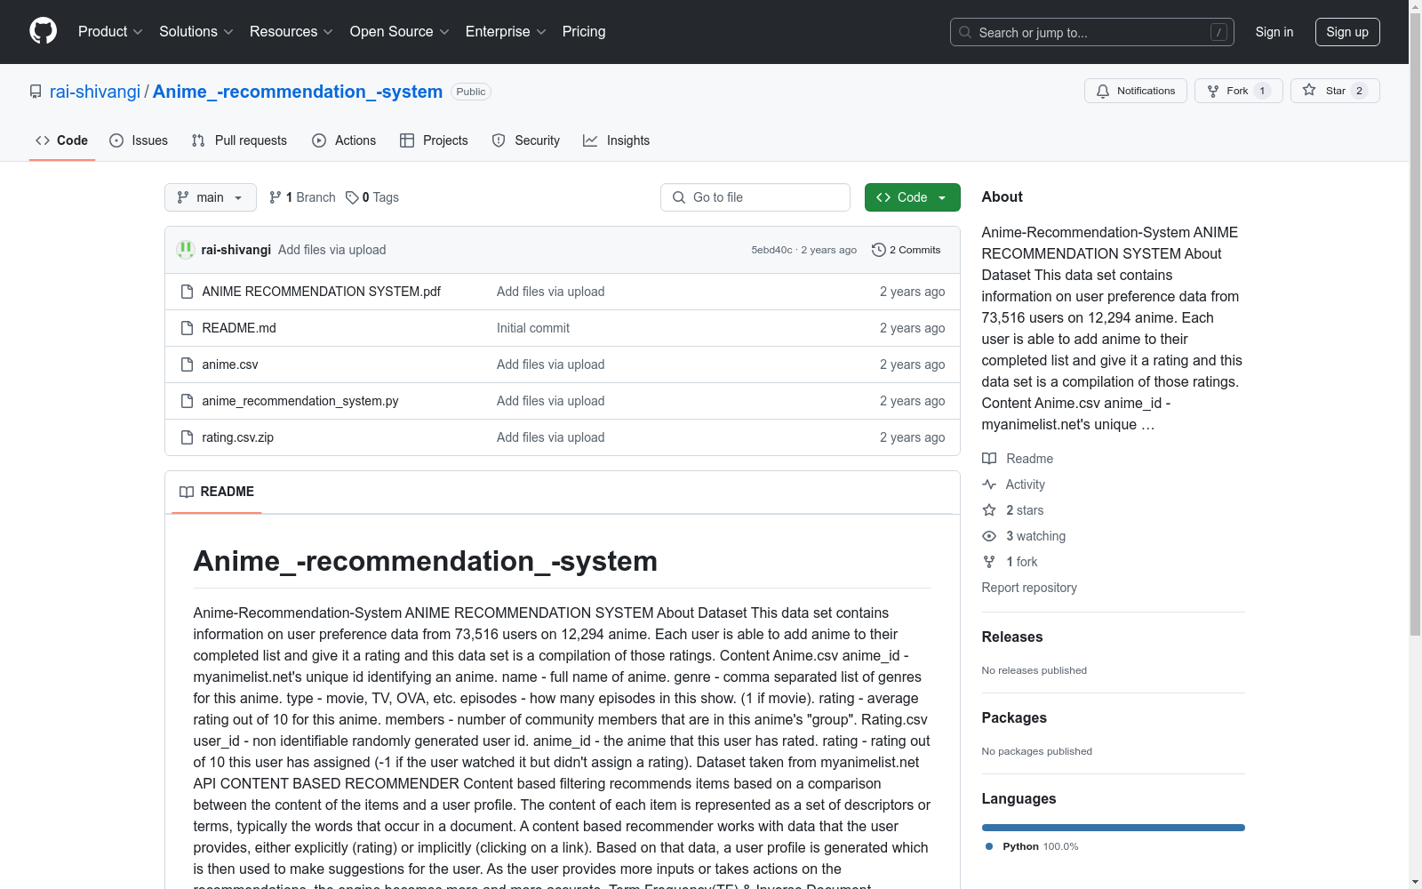The image size is (1422, 889).
Task: Open the Python 100.0% language link
Action: click(x=1033, y=846)
